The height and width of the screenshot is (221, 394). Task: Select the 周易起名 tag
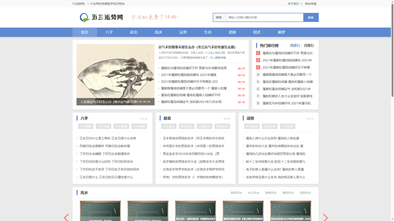187,126
